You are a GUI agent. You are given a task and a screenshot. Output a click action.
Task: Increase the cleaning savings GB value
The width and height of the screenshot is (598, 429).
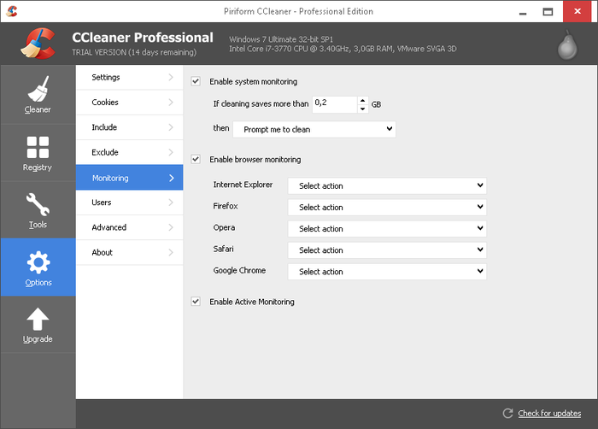pyautogui.click(x=362, y=100)
